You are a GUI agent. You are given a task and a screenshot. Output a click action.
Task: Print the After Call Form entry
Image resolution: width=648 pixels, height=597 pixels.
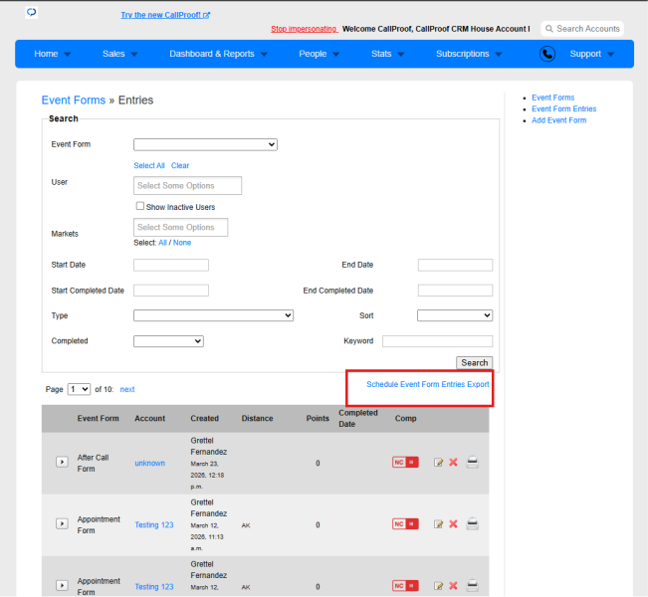coord(473,462)
